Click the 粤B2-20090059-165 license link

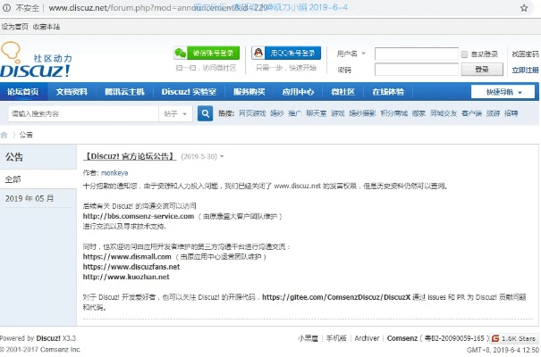point(454,338)
